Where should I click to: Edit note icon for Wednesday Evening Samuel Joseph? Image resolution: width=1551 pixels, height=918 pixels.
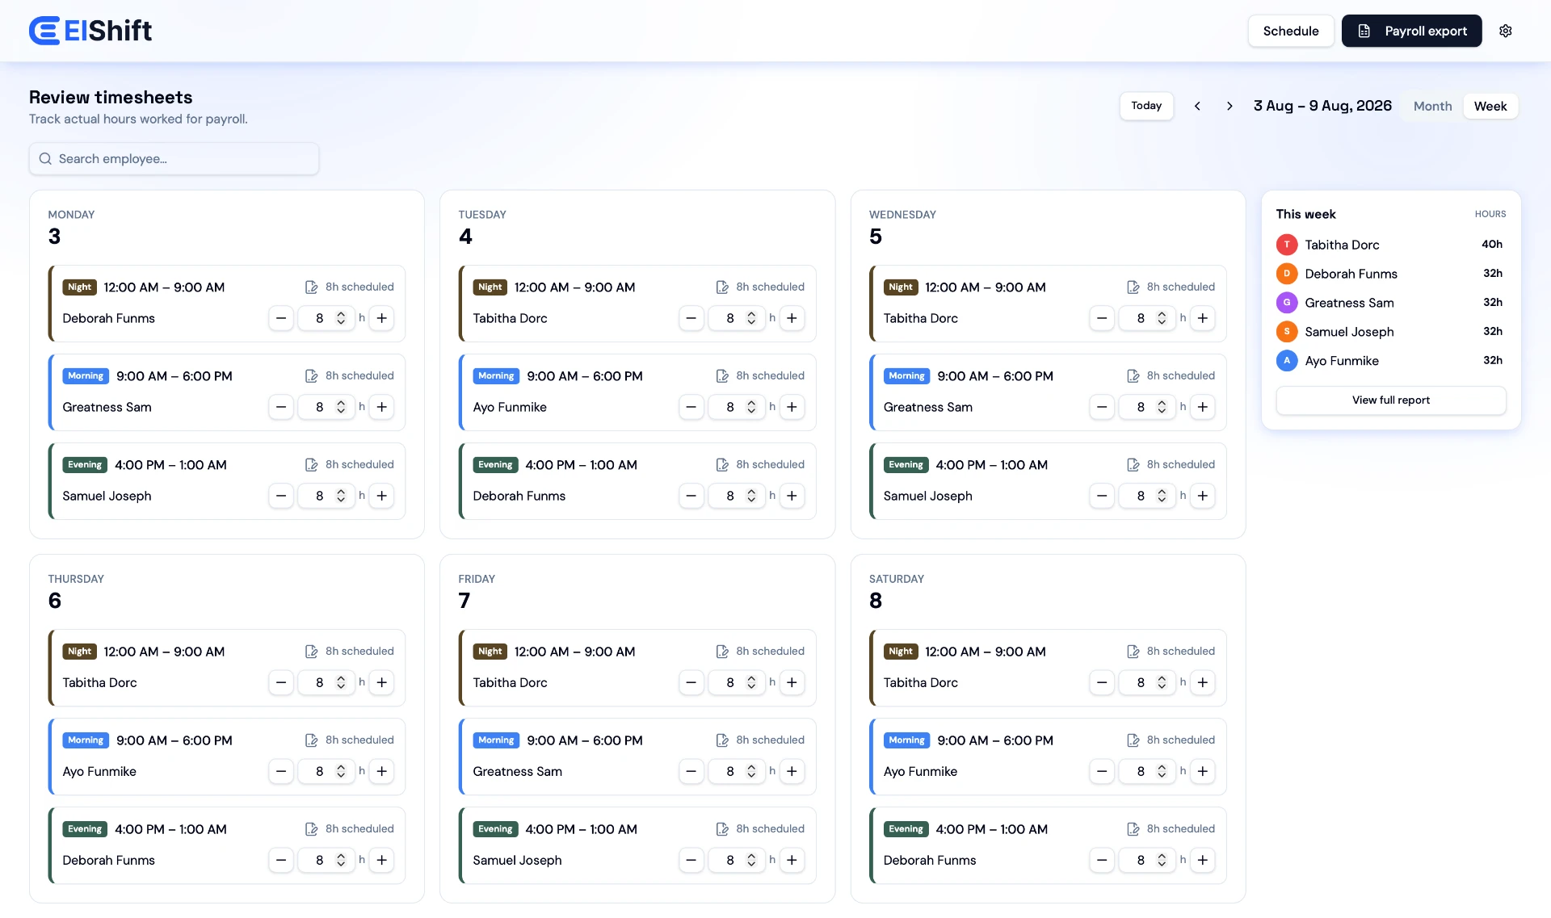[x=1133, y=464]
